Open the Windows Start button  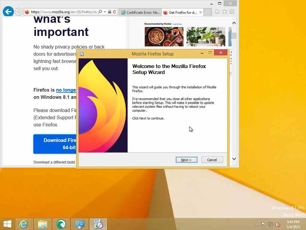click(7, 224)
